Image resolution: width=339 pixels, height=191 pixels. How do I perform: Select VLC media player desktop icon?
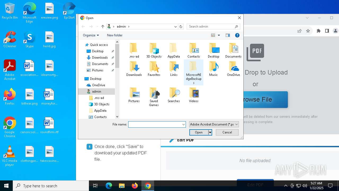10,156
